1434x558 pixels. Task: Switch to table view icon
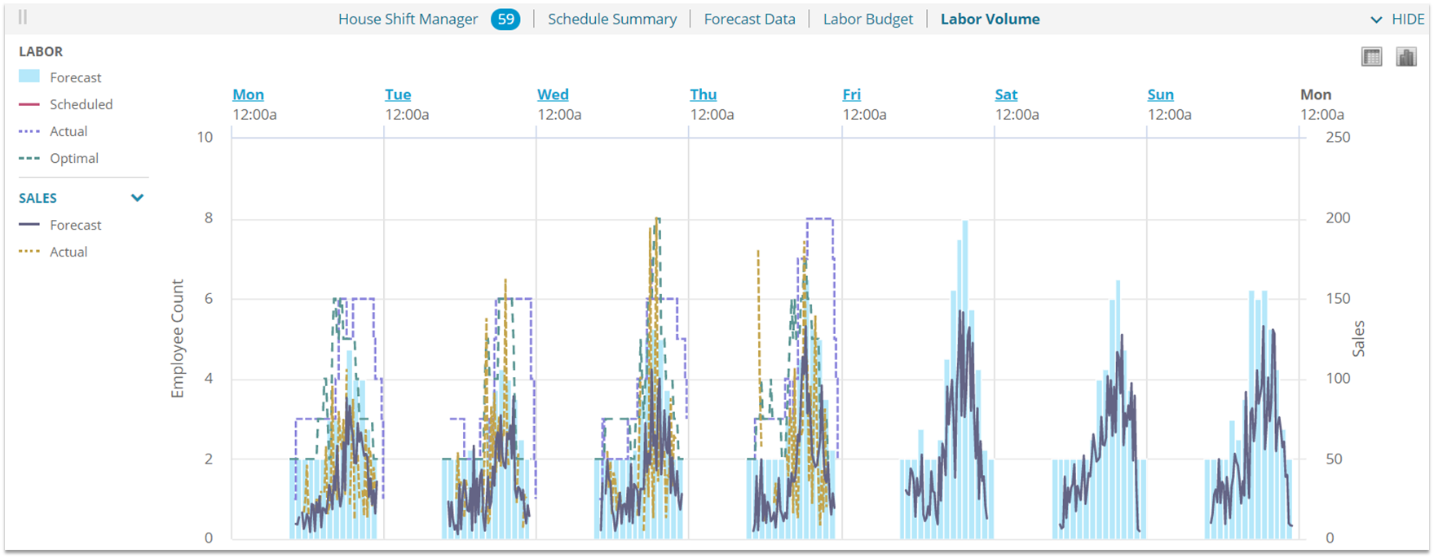(x=1371, y=57)
